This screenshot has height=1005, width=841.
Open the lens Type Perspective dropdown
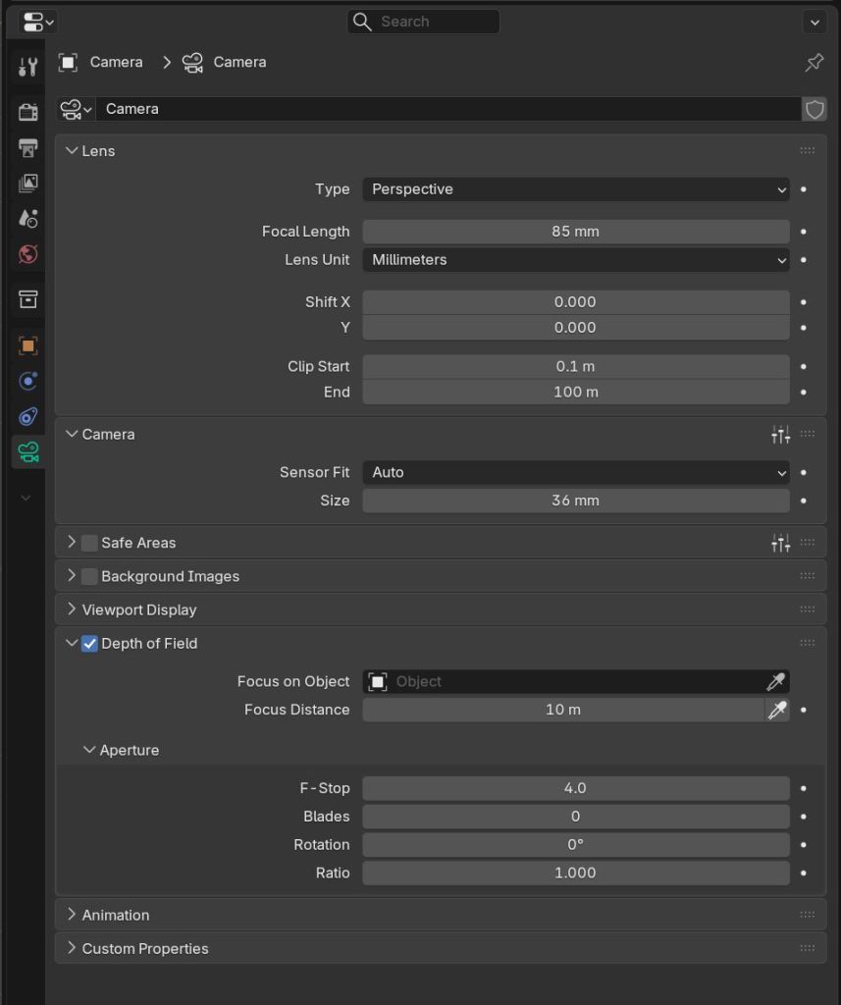pyautogui.click(x=575, y=189)
